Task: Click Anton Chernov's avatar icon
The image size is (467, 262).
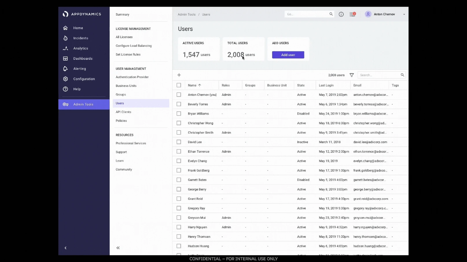Action: pos(368,14)
